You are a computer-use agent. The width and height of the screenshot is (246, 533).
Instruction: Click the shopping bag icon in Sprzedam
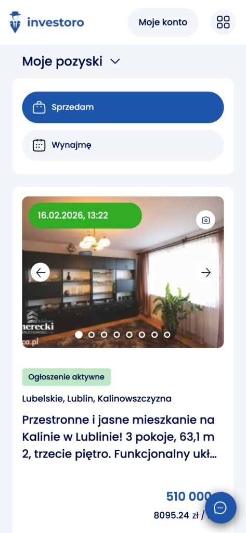[x=38, y=107]
